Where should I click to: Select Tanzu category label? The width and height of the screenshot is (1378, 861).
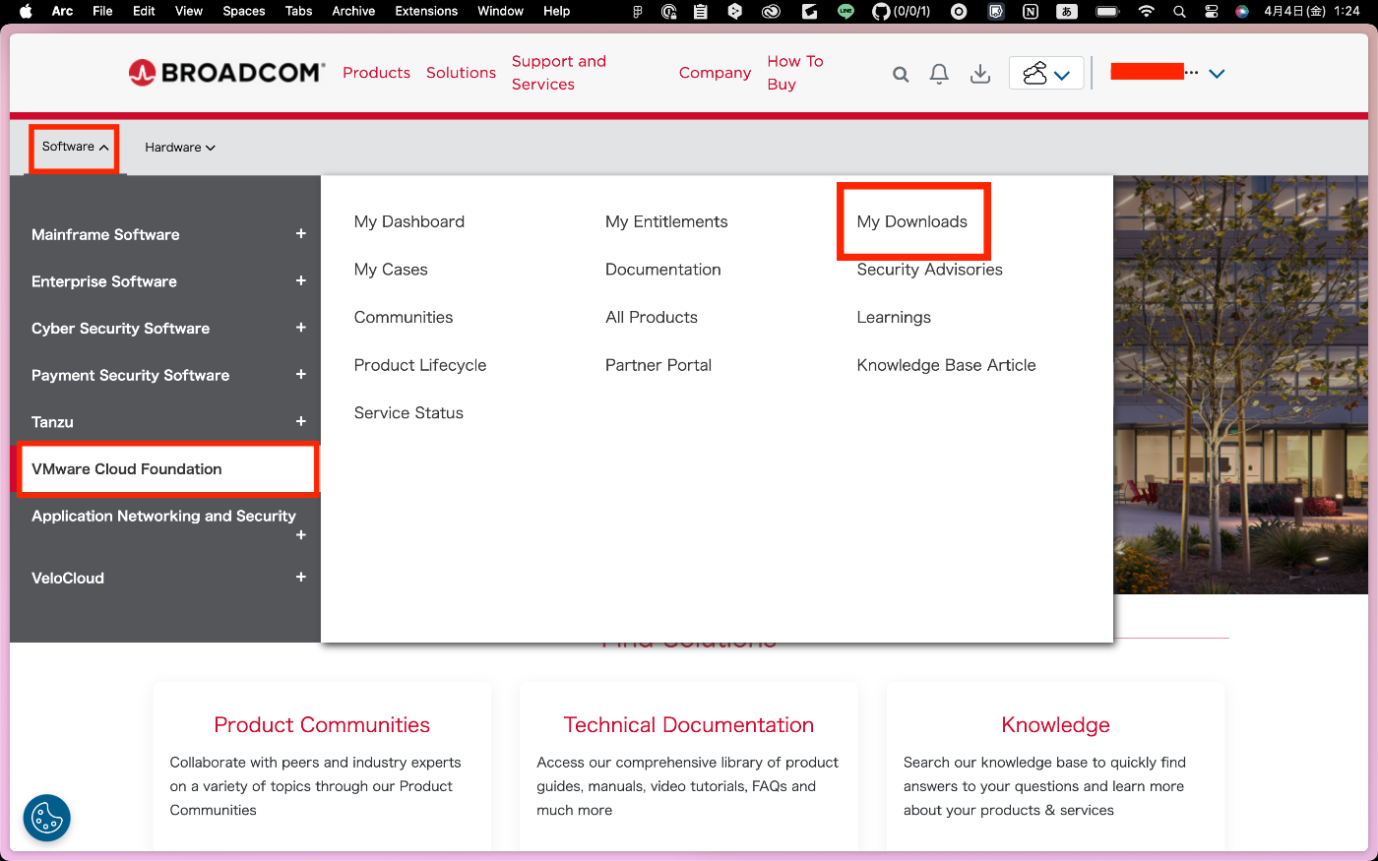tap(52, 422)
